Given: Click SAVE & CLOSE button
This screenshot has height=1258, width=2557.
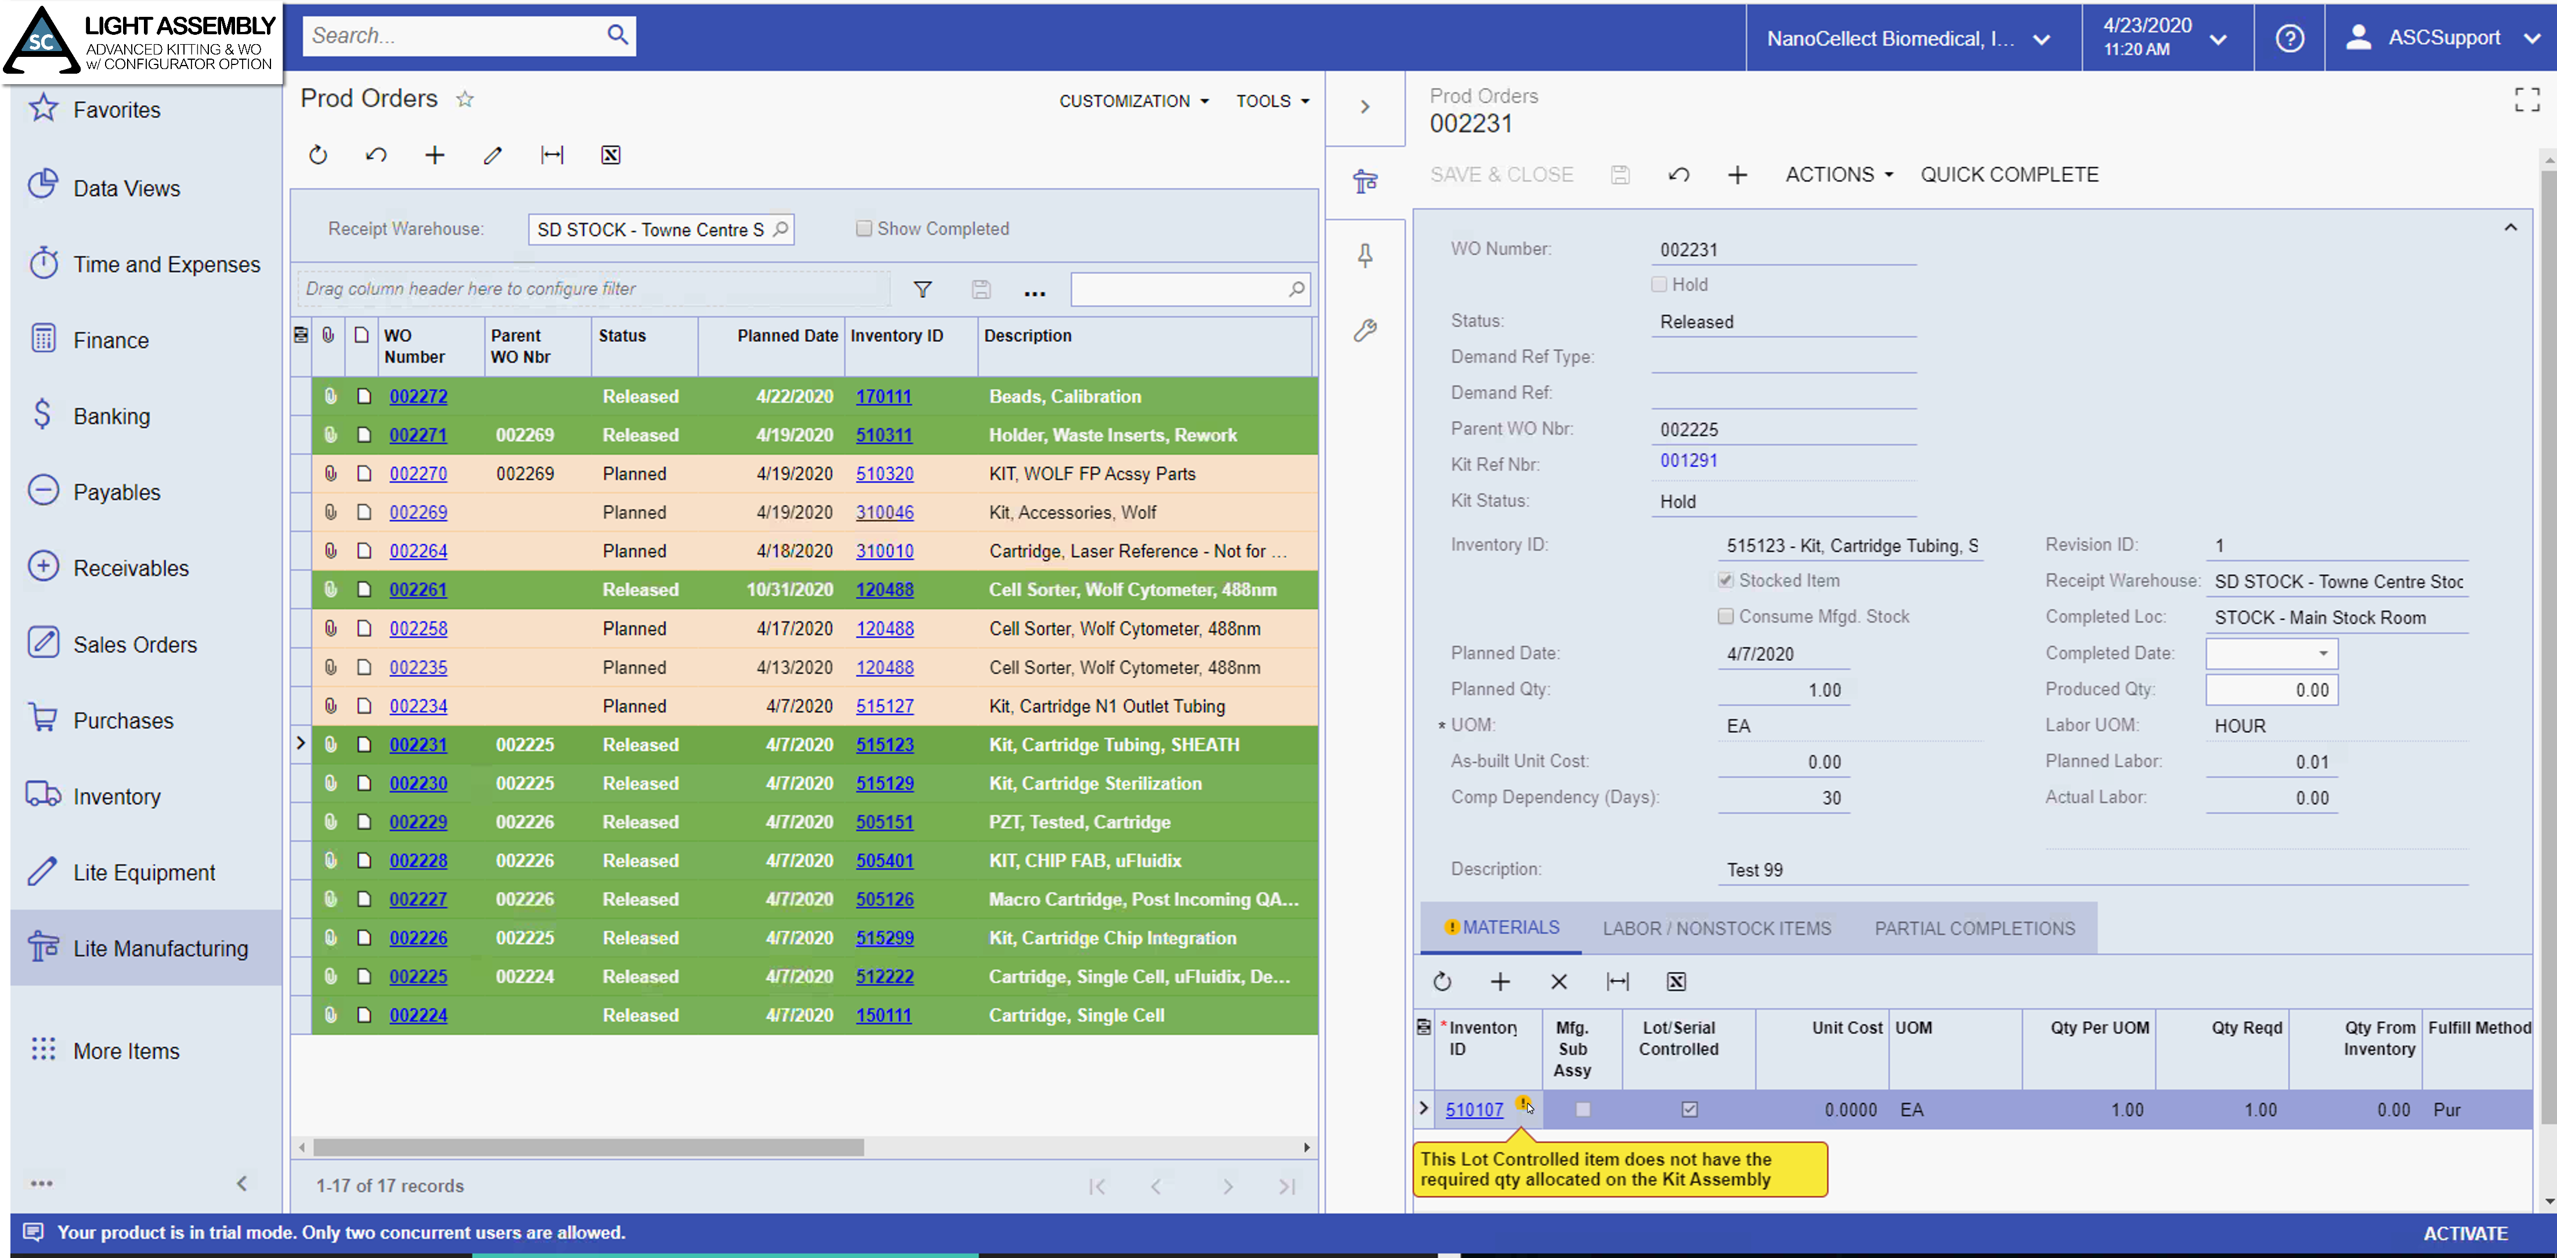Looking at the screenshot, I should click(x=1501, y=175).
